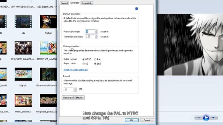Select the dota-warcraft-dota image thumbnail

point(48,74)
